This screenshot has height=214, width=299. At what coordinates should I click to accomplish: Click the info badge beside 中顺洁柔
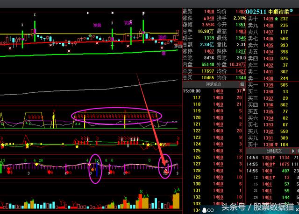click(291, 10)
